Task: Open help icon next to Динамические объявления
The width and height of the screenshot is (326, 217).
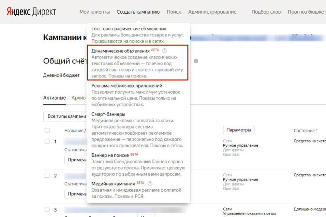Action: pos(164,51)
